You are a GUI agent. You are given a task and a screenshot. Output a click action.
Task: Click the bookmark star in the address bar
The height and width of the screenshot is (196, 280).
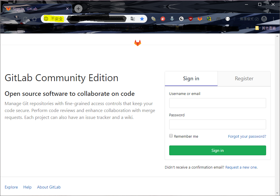(142, 18)
